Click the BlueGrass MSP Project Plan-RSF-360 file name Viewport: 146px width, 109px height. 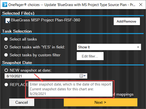[46, 20]
